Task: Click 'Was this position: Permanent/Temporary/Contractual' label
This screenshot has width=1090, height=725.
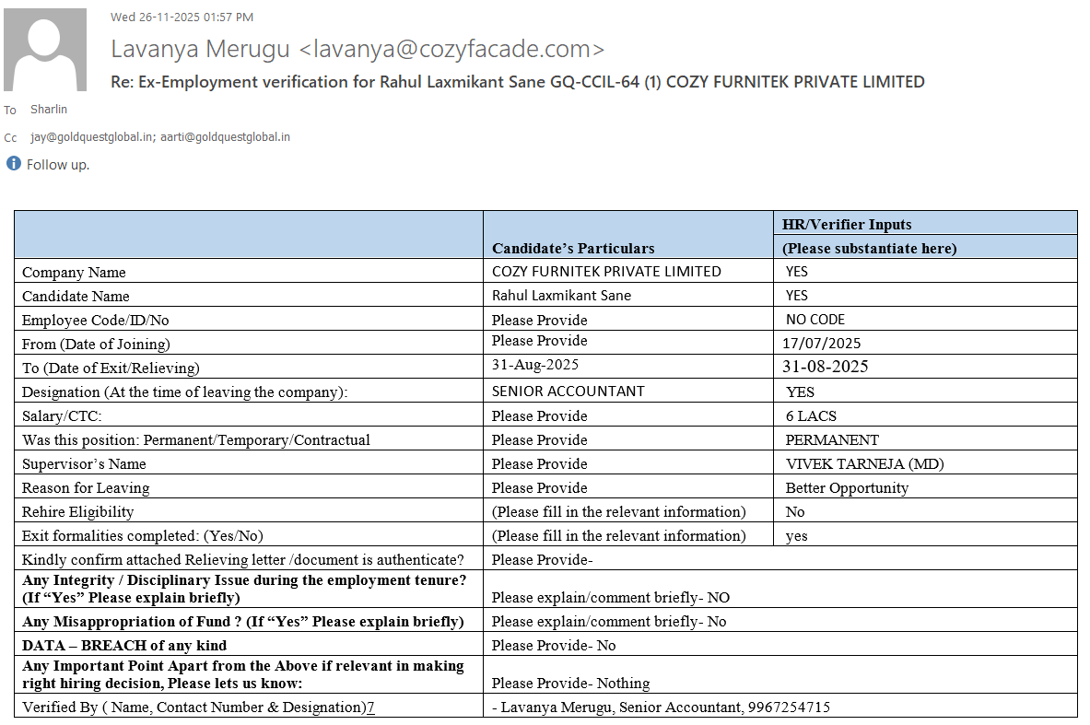Action: [x=195, y=440]
